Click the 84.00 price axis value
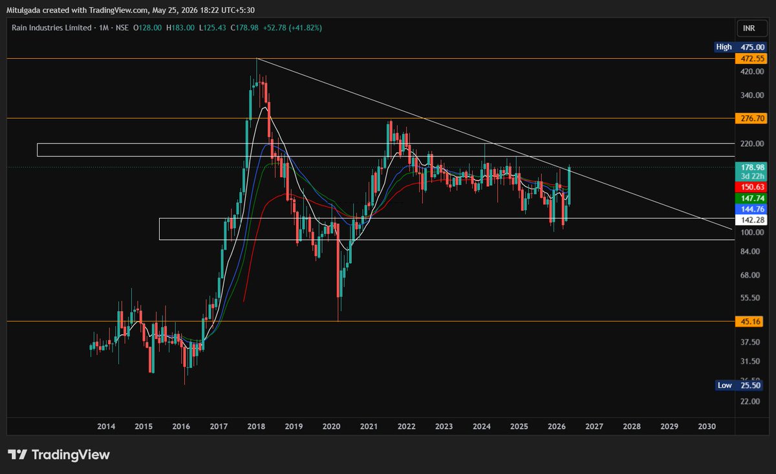776x474 pixels. (x=749, y=252)
